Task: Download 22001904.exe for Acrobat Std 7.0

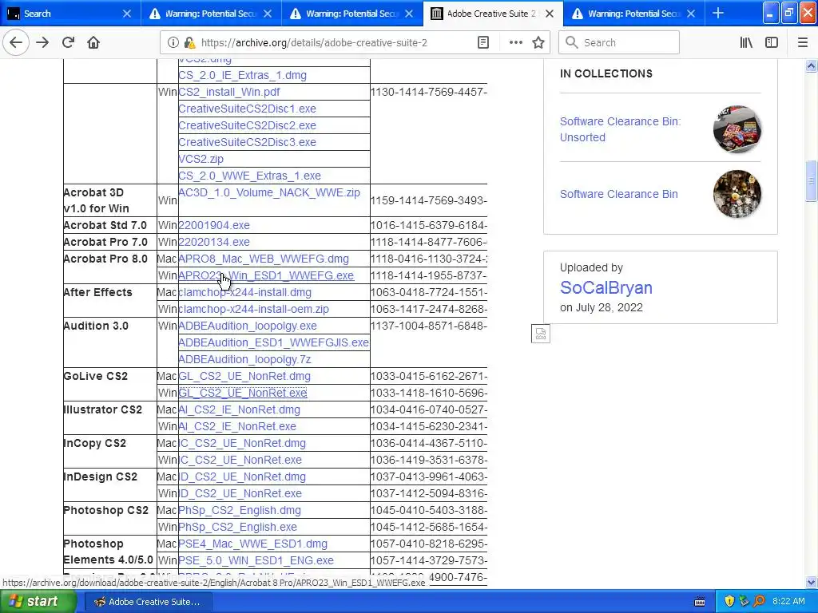Action: coord(214,225)
